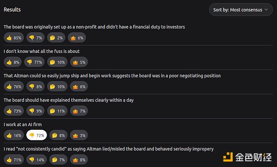Click crown 6% on non-profit board statement
277x167 pixels.
pos(77,38)
